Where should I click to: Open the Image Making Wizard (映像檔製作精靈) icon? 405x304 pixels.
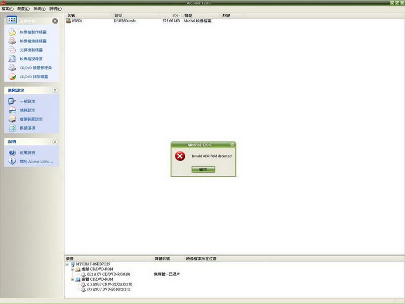[12, 32]
